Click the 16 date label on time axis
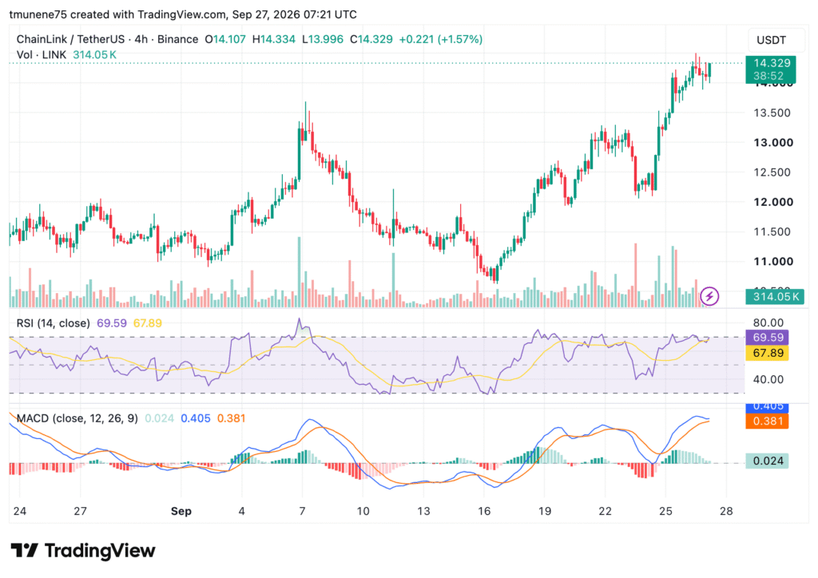The image size is (818, 578). 484,511
